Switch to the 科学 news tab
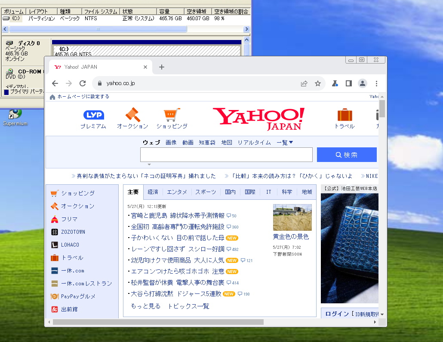 click(287, 192)
